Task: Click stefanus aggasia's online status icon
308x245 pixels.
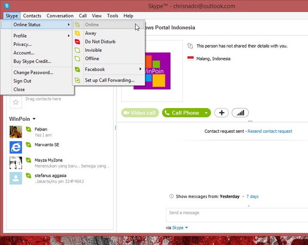Action: pyautogui.click(x=28, y=176)
